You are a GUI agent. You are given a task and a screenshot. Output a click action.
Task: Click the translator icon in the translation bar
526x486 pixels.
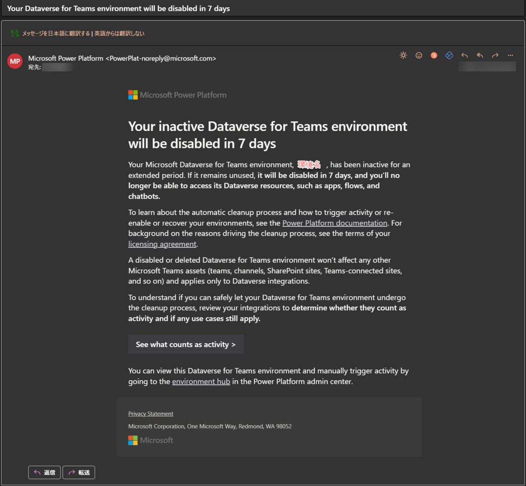pyautogui.click(x=15, y=33)
